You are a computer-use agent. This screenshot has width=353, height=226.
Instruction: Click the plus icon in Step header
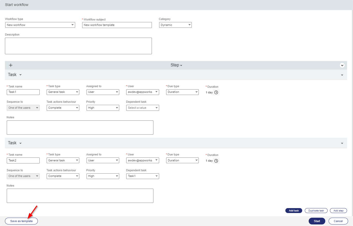(x=11, y=65)
